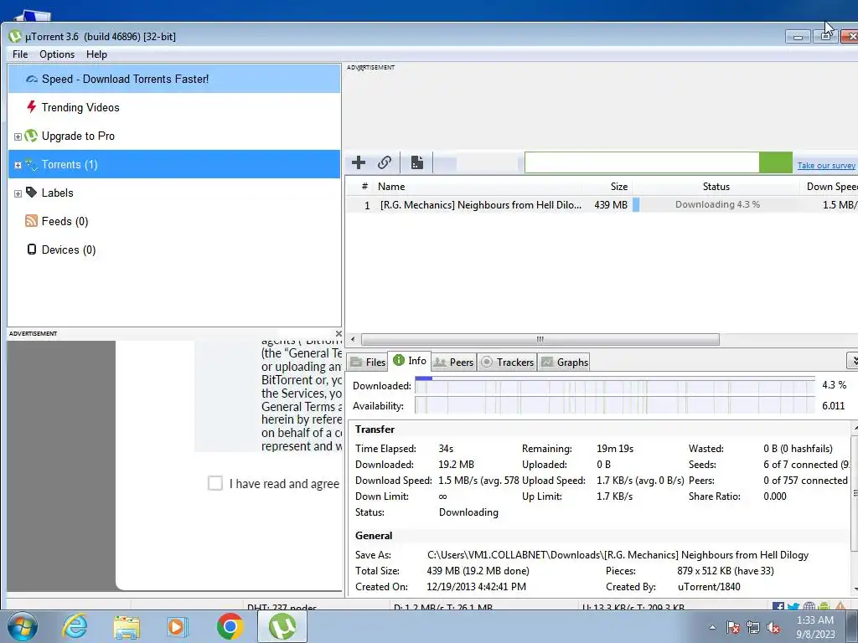
Task: Click the Add Torrent from URL link icon
Action: 384,162
